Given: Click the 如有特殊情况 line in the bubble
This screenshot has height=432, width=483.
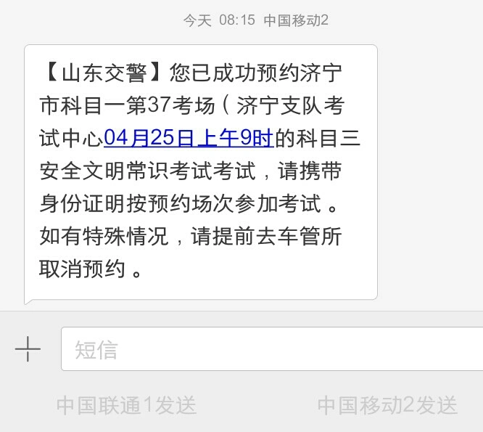Looking at the screenshot, I should 104,236.
